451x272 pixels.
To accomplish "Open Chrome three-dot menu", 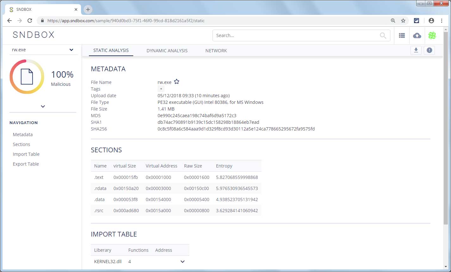I will 442,21.
